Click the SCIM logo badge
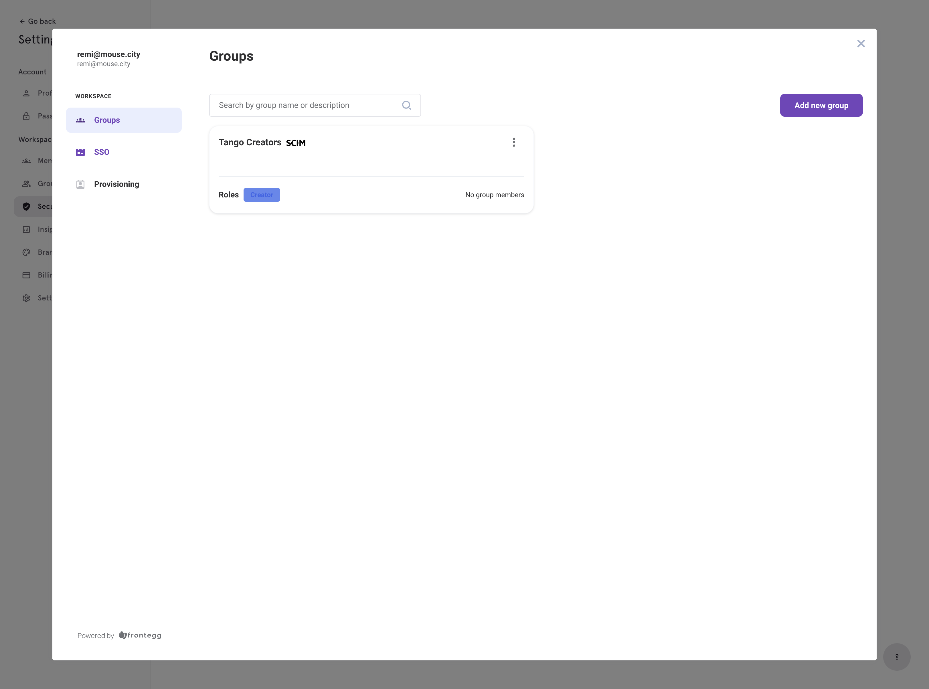Image resolution: width=929 pixels, height=689 pixels. [x=296, y=143]
